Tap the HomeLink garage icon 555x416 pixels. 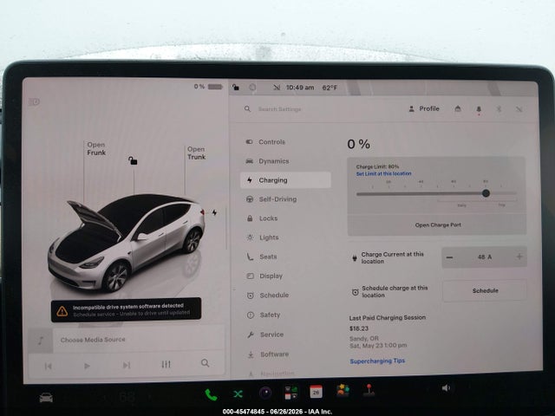458,108
